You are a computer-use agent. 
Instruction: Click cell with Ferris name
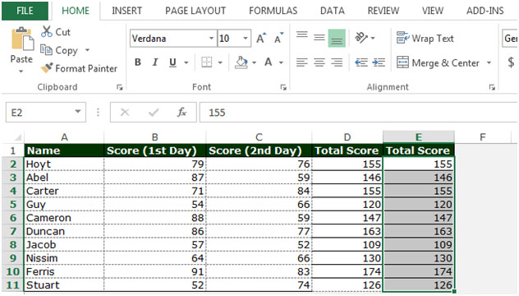pos(64,272)
